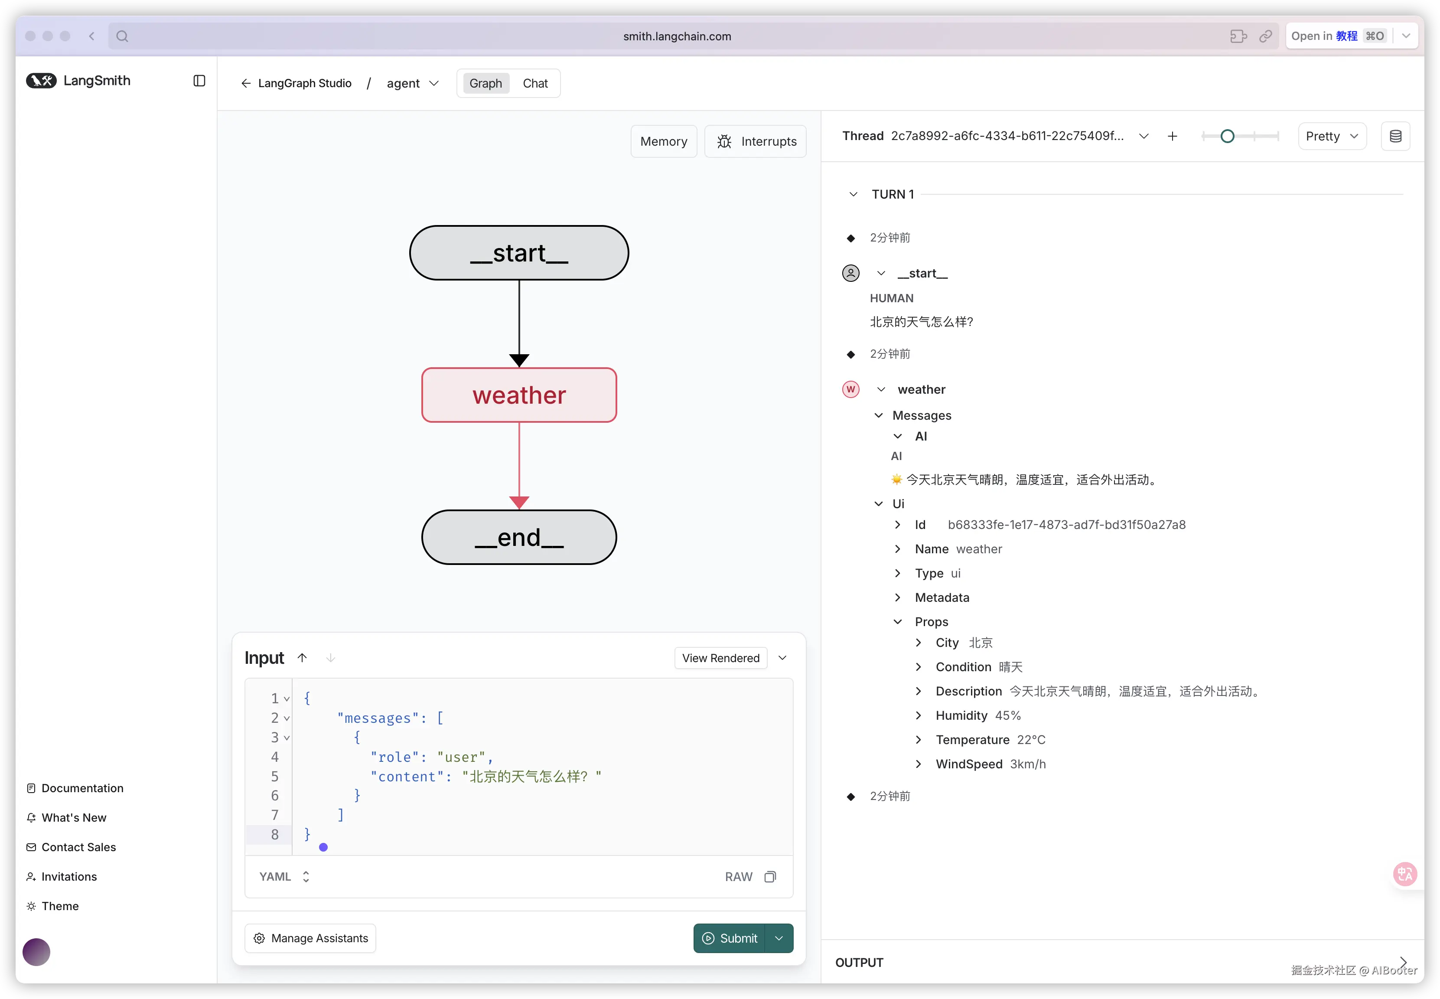Open the thread database icon panel
The image size is (1440, 999).
click(x=1395, y=137)
